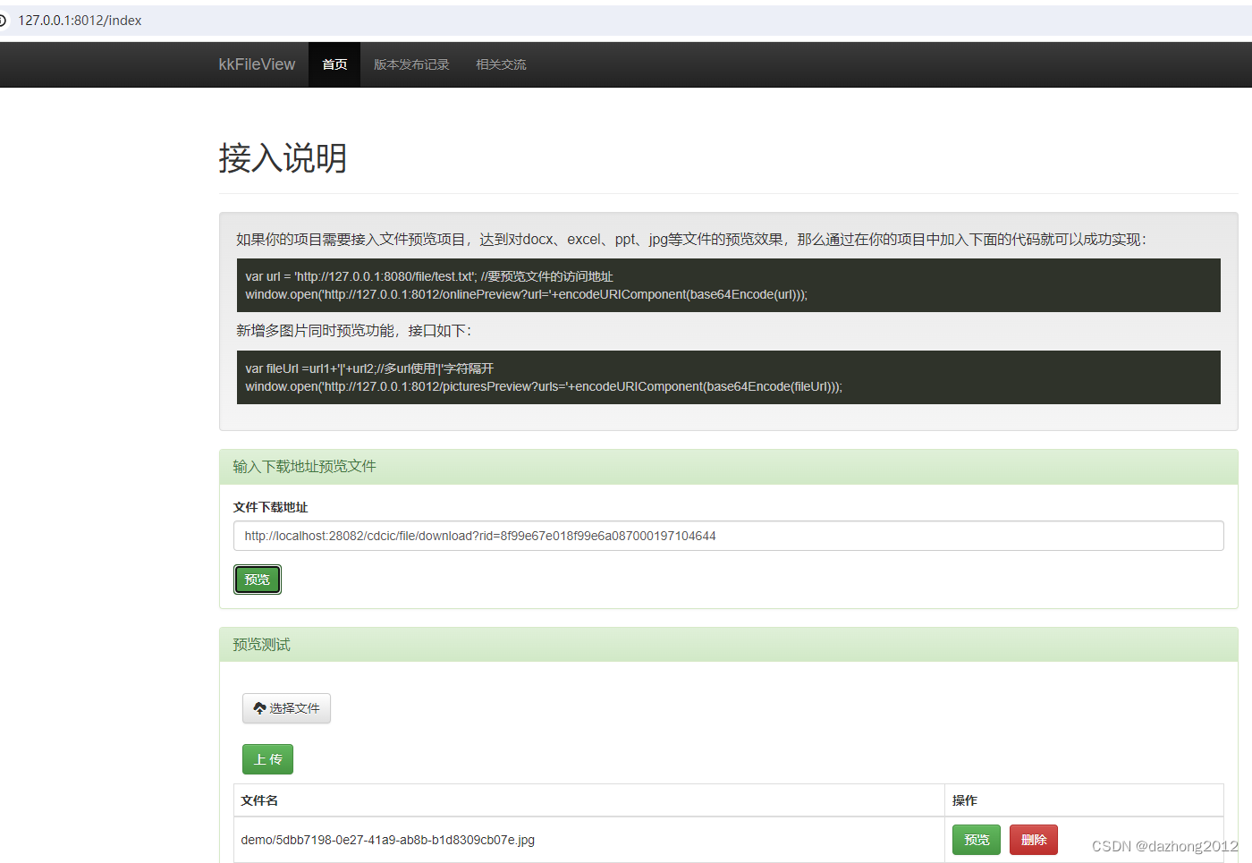The image size is (1252, 863).
Task: Click the 输入下载地址预览文件 panel header
Action: click(x=303, y=466)
